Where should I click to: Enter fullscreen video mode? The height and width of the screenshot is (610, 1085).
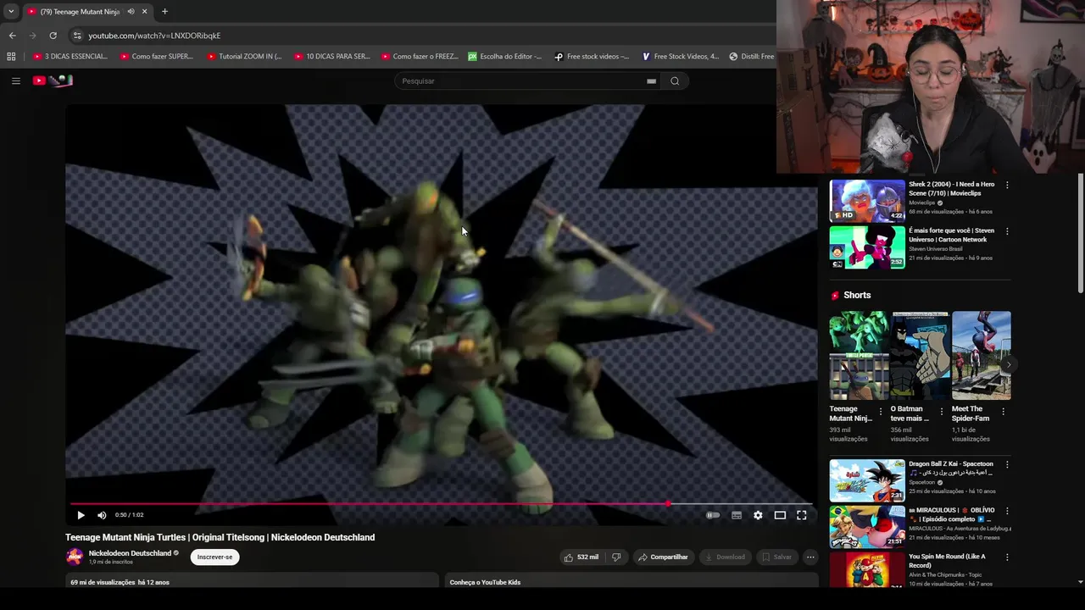(x=802, y=515)
